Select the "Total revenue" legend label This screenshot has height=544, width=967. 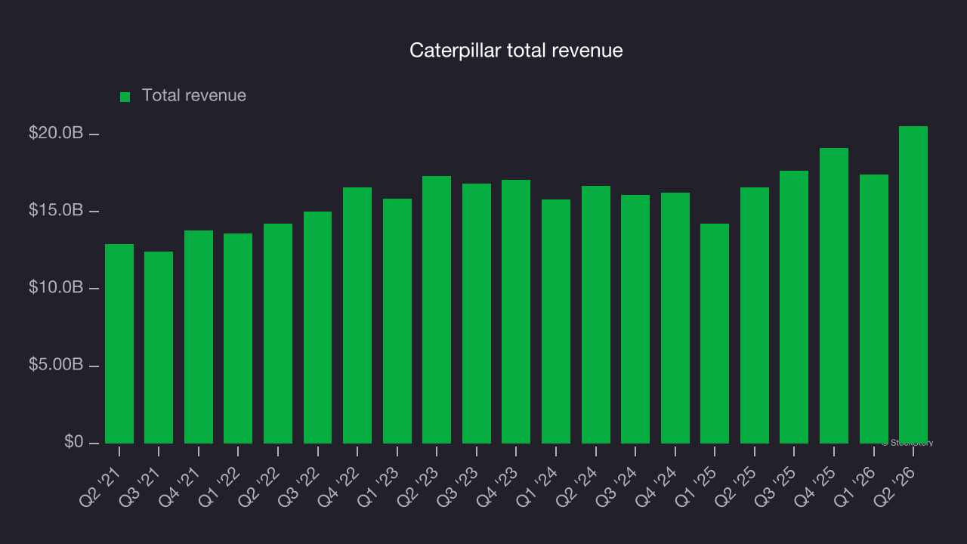click(194, 96)
